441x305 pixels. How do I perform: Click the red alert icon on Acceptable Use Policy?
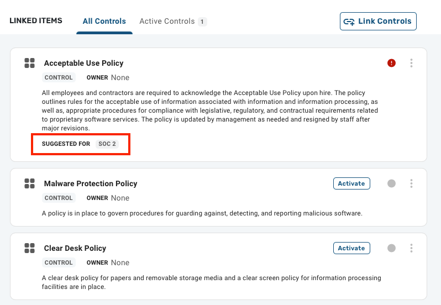pos(391,63)
